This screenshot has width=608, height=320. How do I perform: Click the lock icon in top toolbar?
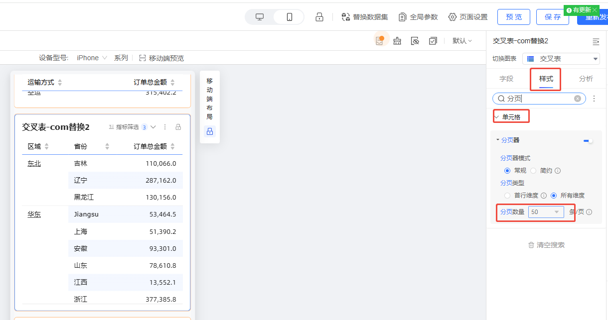point(319,17)
